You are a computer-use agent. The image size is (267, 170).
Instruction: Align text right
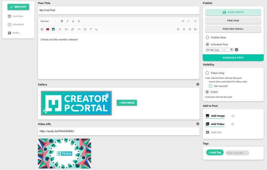pyautogui.click(x=190, y=29)
